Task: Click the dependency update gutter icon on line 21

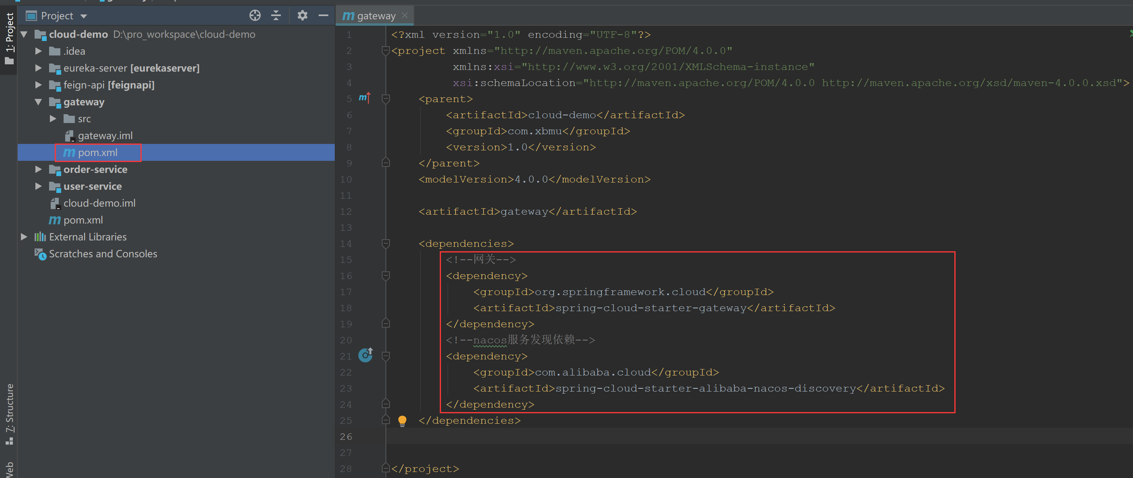Action: click(365, 355)
